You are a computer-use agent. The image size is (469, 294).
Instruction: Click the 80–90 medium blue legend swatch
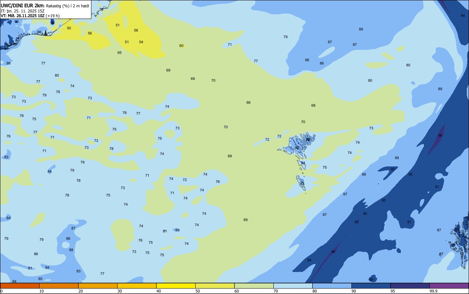click(332, 286)
